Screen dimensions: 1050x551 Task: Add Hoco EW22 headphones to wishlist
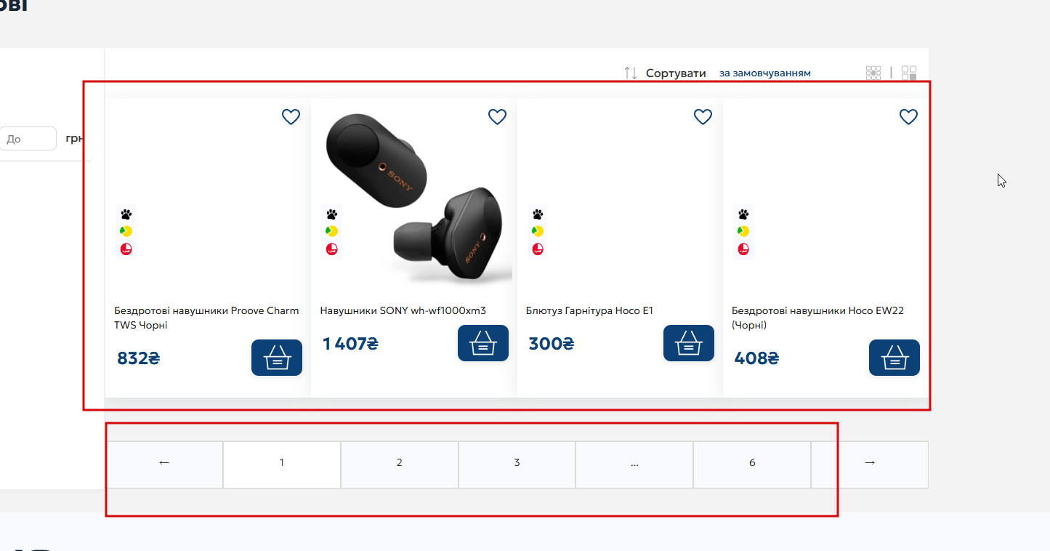(x=908, y=116)
